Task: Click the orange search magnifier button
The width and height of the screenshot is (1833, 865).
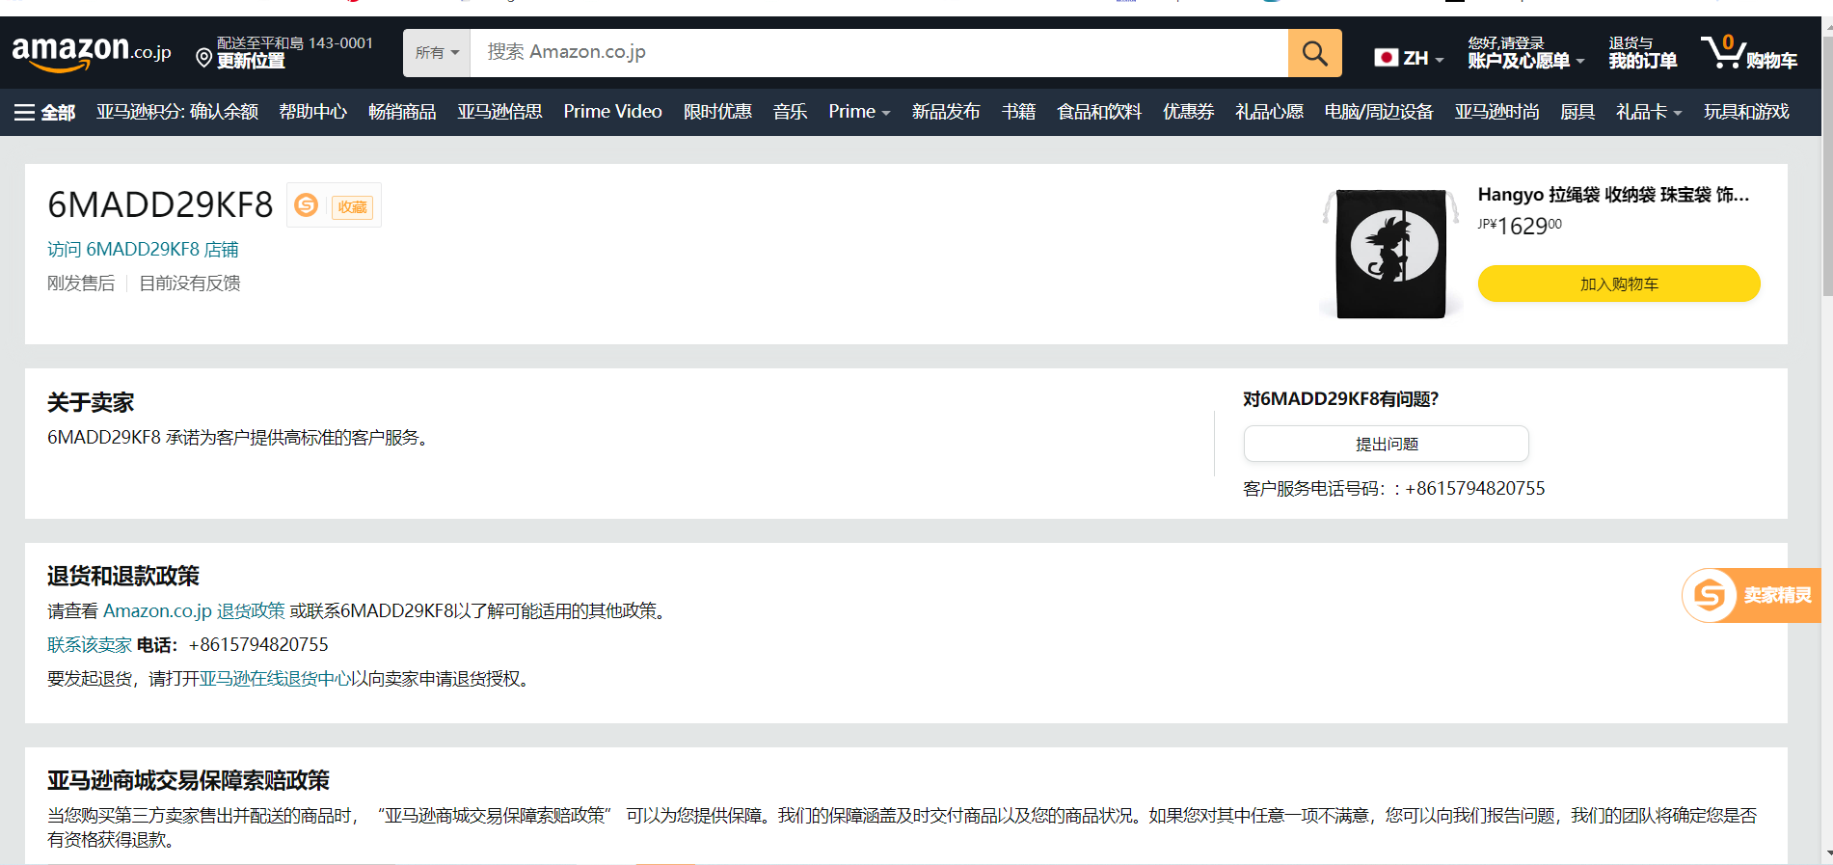Action: [x=1314, y=53]
